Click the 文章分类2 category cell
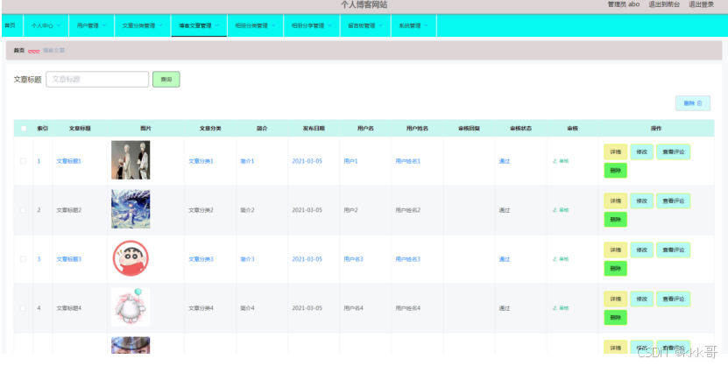 coord(201,210)
